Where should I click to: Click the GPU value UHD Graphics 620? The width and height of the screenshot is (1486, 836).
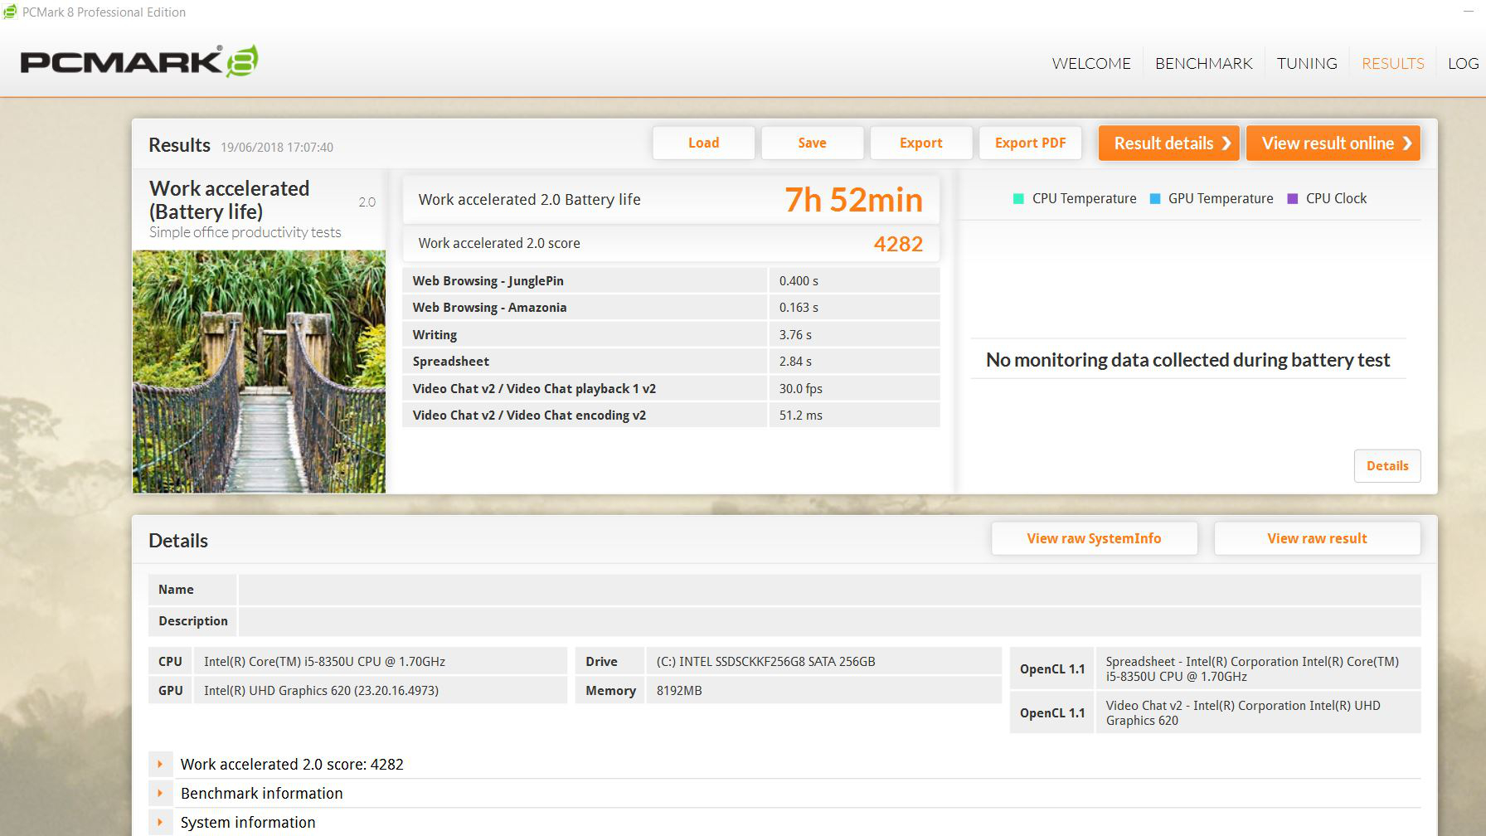(x=321, y=691)
